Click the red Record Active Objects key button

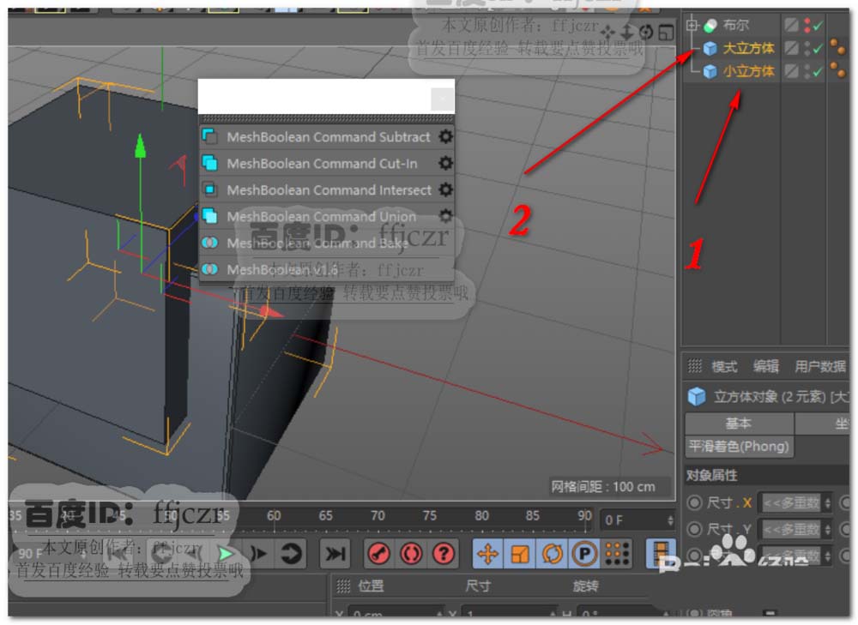379,553
